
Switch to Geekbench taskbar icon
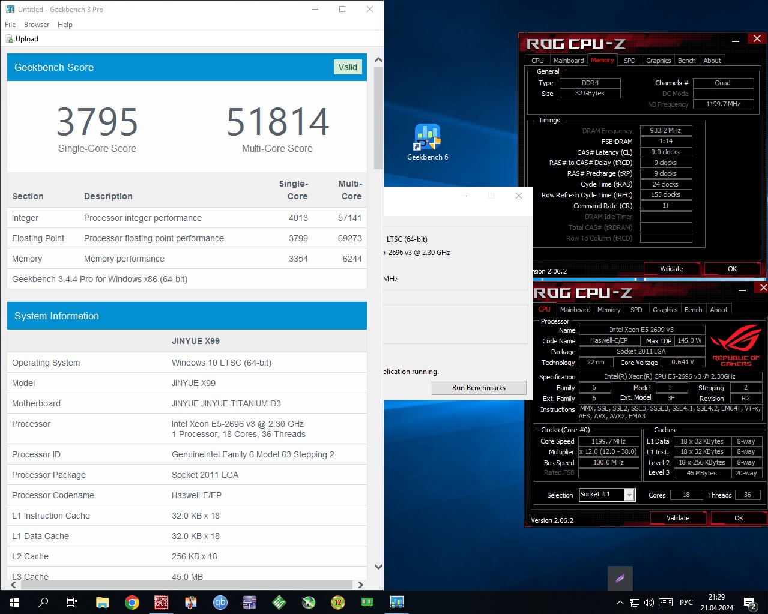397,602
